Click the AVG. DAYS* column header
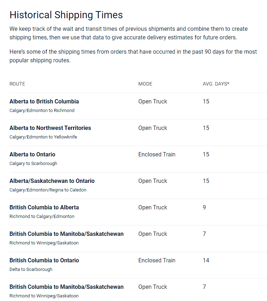The height and width of the screenshot is (301, 267). click(x=216, y=84)
